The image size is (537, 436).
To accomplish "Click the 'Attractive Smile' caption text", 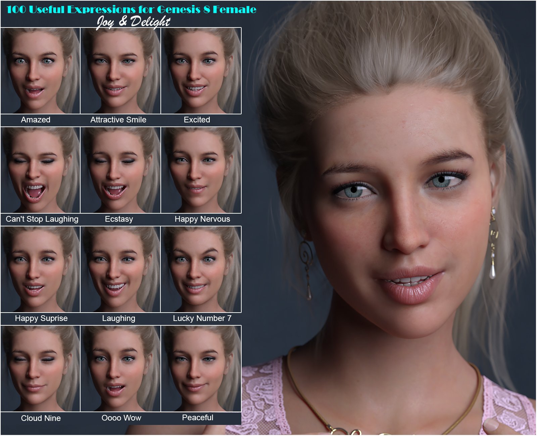I will pyautogui.click(x=118, y=120).
